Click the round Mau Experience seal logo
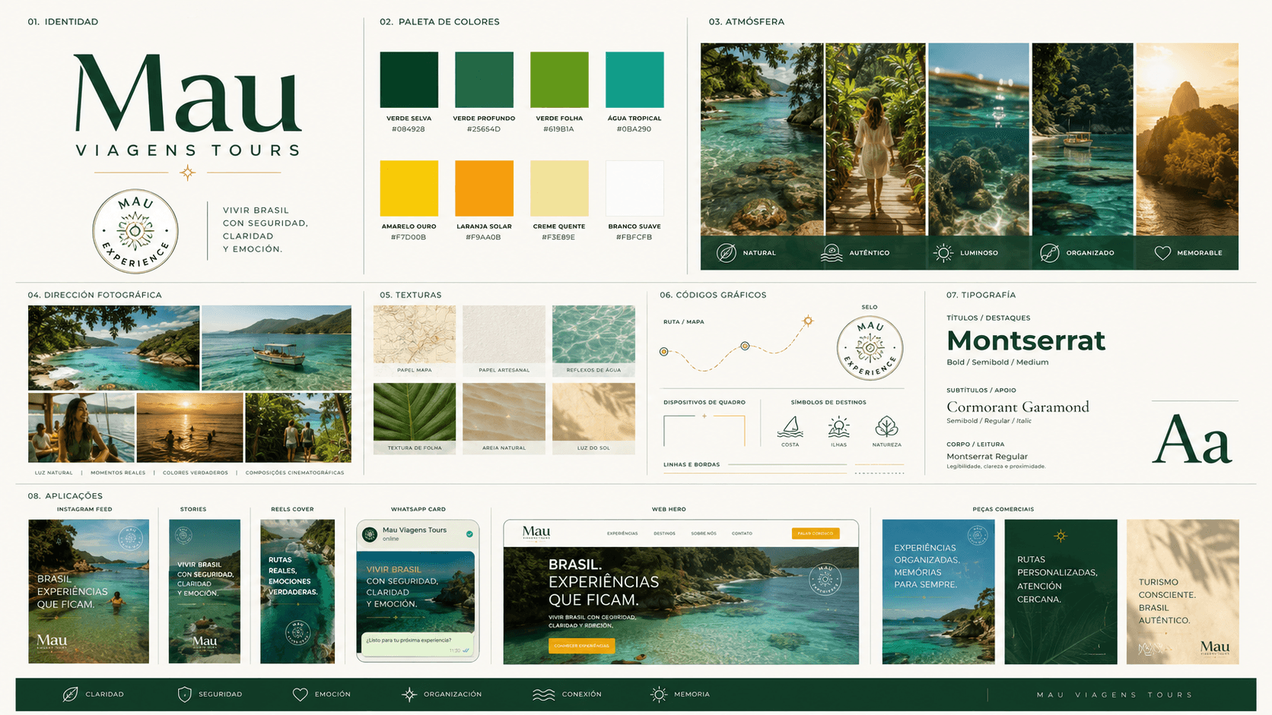The width and height of the screenshot is (1272, 715). pyautogui.click(x=135, y=231)
